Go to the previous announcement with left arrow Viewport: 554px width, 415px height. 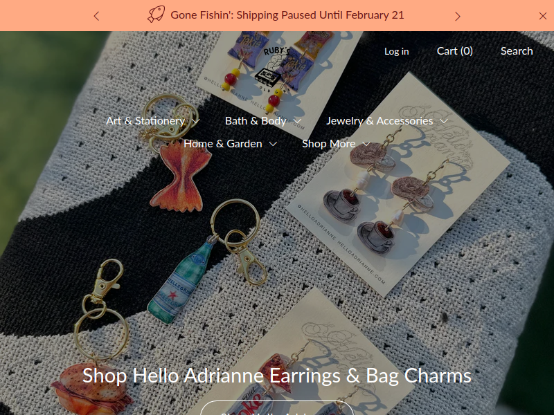[x=96, y=16]
